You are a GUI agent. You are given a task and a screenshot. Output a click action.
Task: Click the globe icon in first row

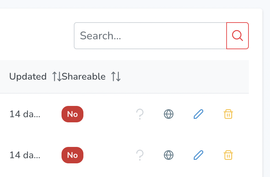click(x=168, y=114)
